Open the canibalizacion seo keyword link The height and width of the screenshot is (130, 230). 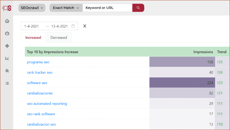pyautogui.click(x=41, y=124)
